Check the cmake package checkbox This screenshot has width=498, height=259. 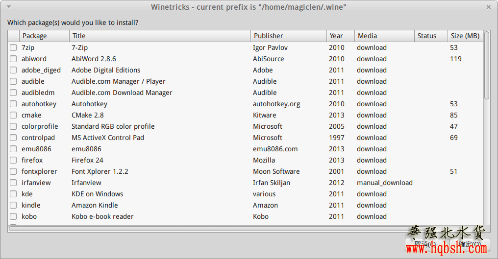click(13, 115)
